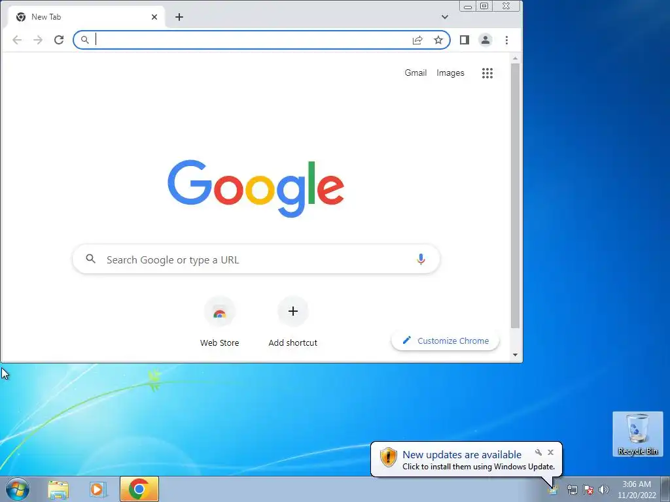The height and width of the screenshot is (502, 670).
Task: Click the scrollbar up arrow
Action: click(516, 58)
